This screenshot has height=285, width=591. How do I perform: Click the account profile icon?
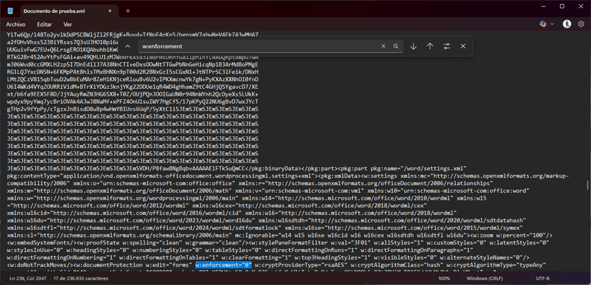tap(567, 24)
